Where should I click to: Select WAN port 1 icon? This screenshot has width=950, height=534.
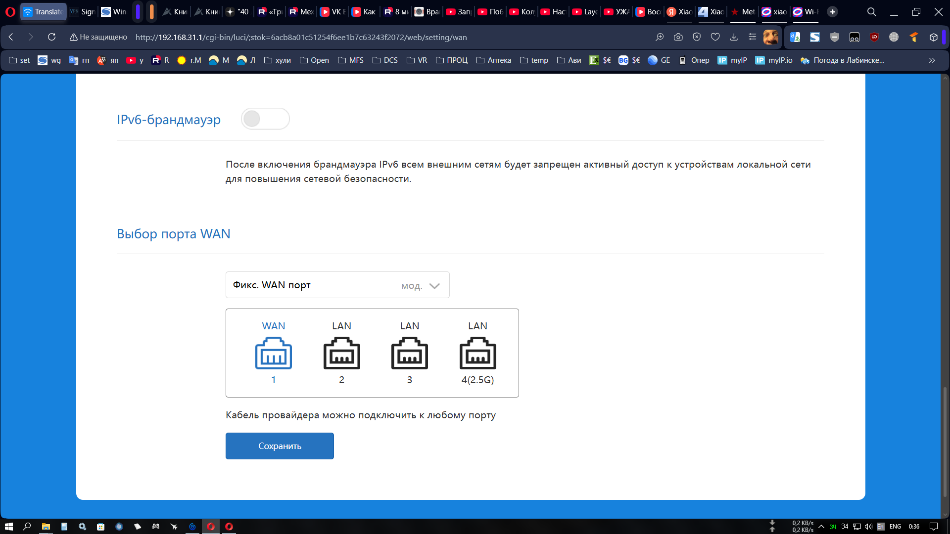pyautogui.click(x=274, y=353)
